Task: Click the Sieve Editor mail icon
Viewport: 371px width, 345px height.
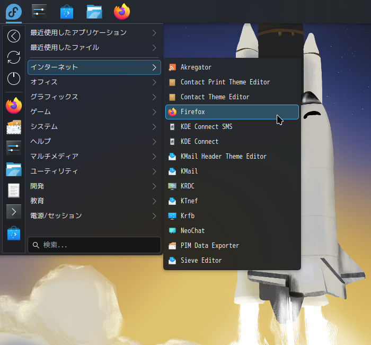Action: click(x=172, y=261)
